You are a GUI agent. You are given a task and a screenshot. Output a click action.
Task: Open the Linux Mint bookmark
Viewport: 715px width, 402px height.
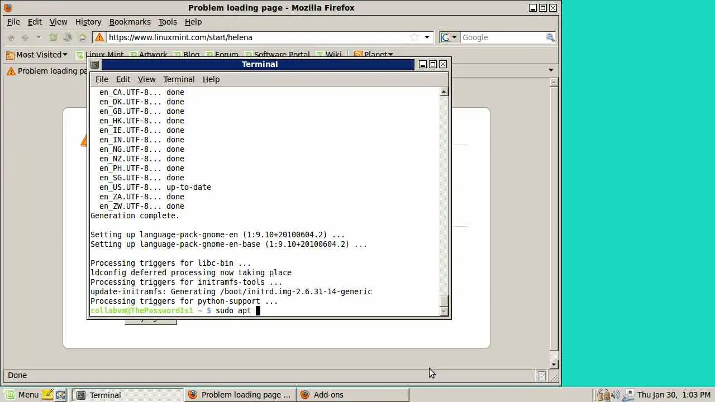[x=100, y=55]
